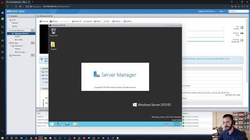Screen dimensions: 250x140
Task: Edit the VM settings
Action: (x=106, y=21)
